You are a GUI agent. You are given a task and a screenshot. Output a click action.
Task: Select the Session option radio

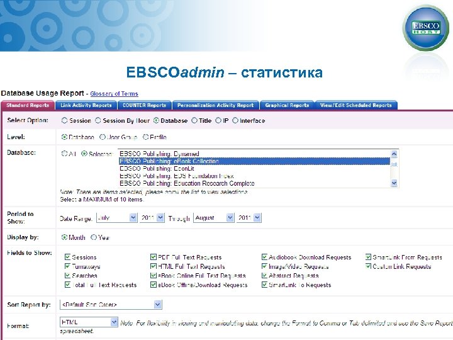[64, 120]
